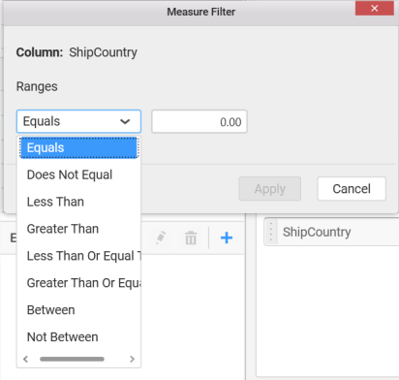This screenshot has height=380, width=399.
Task: Click the blue plus add icon
Action: [x=227, y=237]
